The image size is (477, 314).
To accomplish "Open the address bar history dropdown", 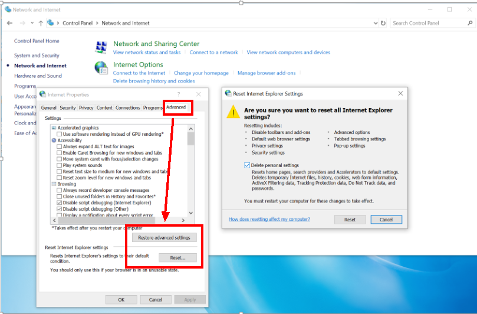I will 376,23.
